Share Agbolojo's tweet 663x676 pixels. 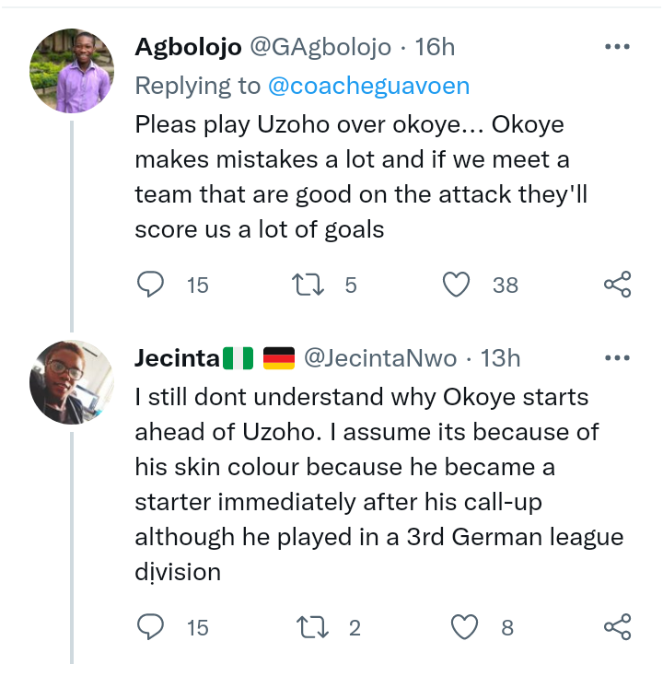[617, 286]
